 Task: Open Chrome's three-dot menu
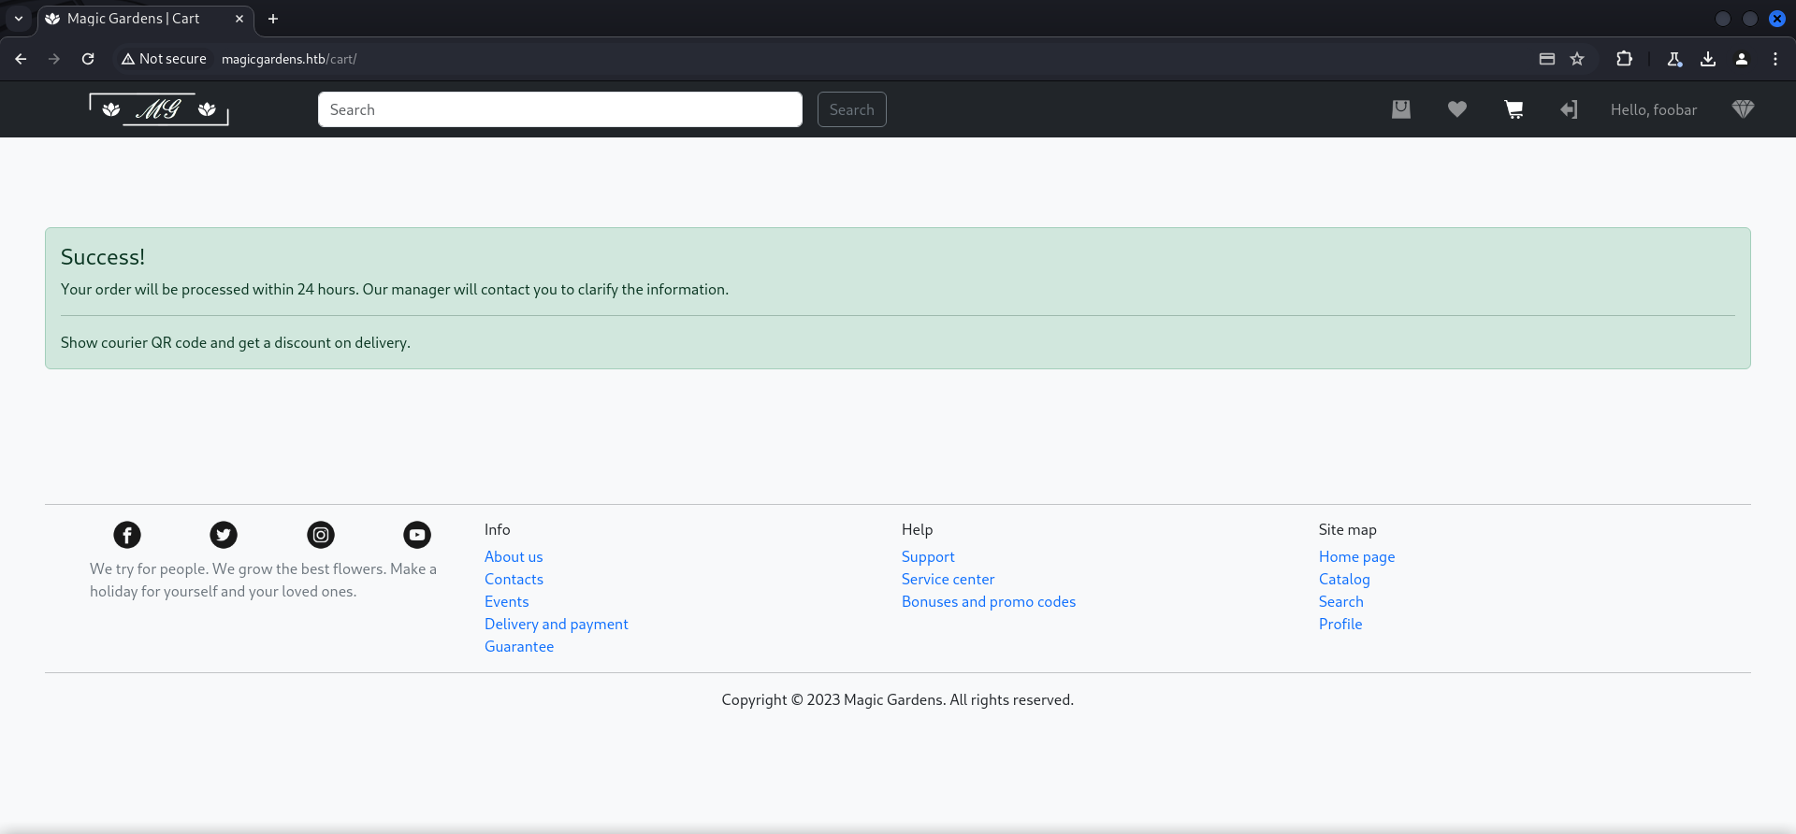(1775, 59)
